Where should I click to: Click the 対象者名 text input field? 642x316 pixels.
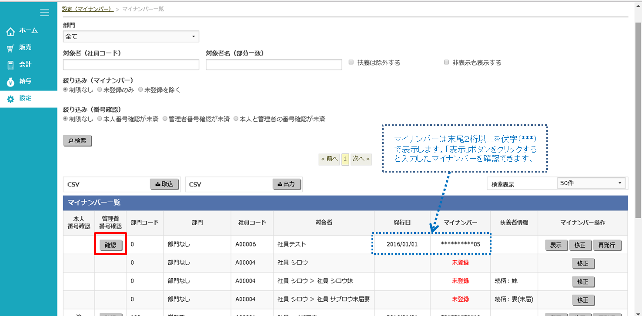[274, 65]
